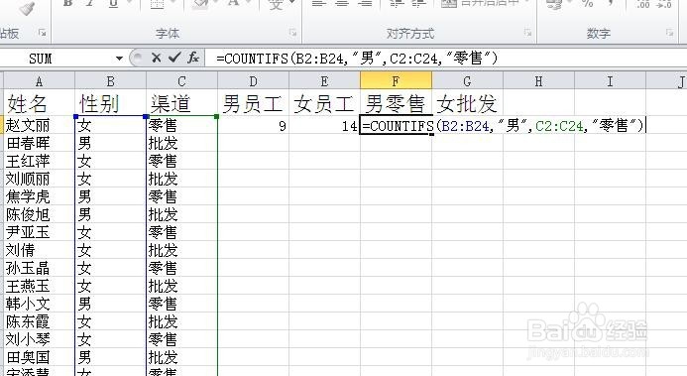Select the name cell 孙玉晶

39,268
